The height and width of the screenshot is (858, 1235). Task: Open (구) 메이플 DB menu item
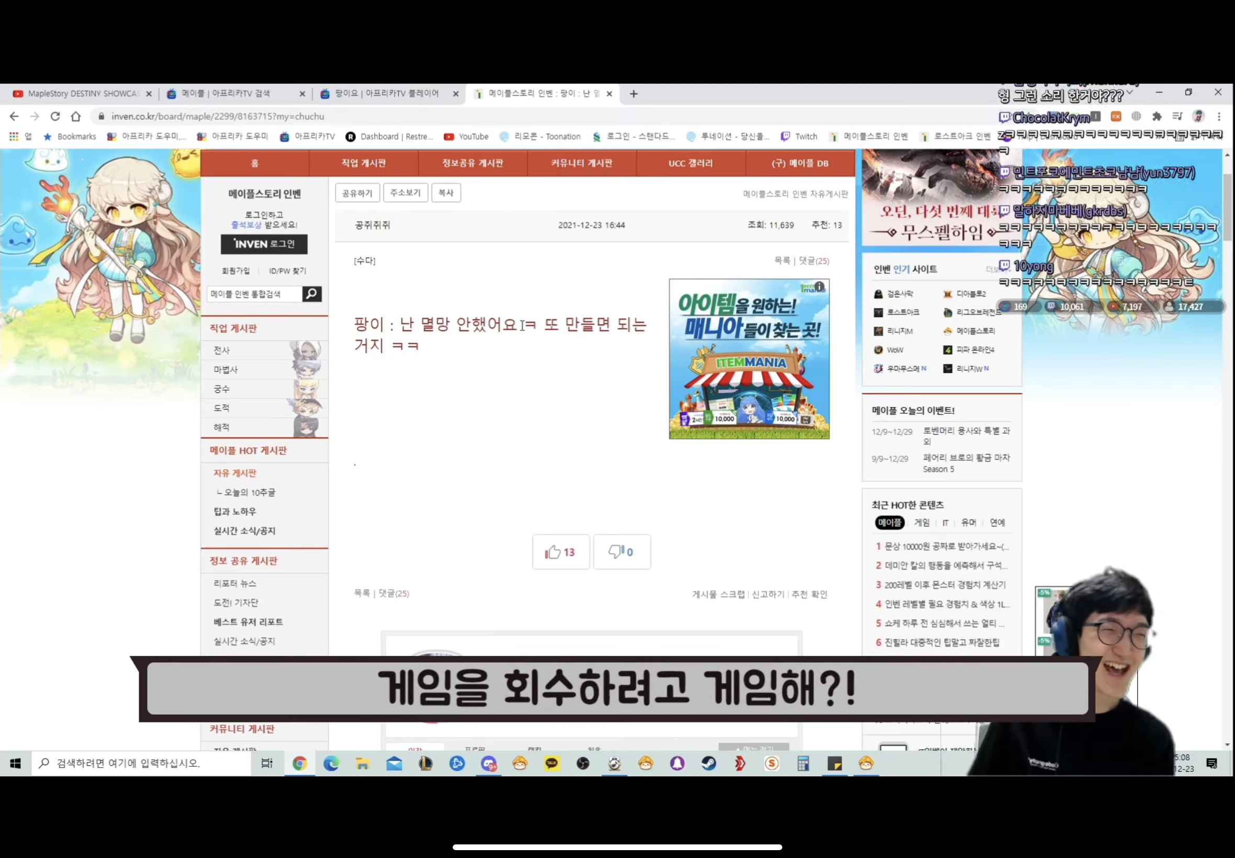click(x=800, y=163)
